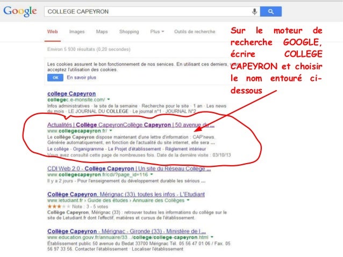
Task: Click the Google logo
Action: (x=20, y=11)
